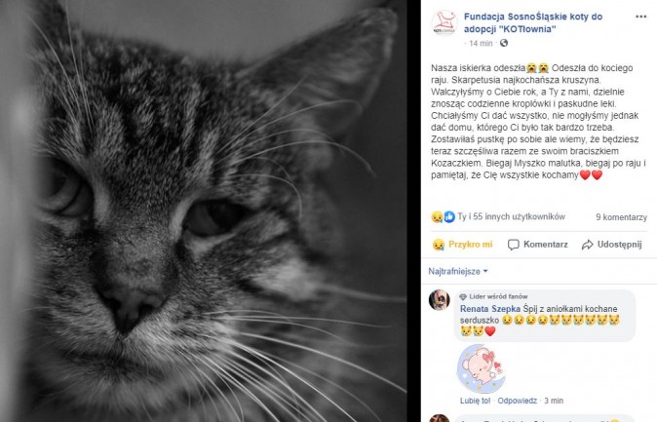Open the Fundacja SosnoŚląskie koty page link
Screen dimensions: 657x422
tap(533, 22)
